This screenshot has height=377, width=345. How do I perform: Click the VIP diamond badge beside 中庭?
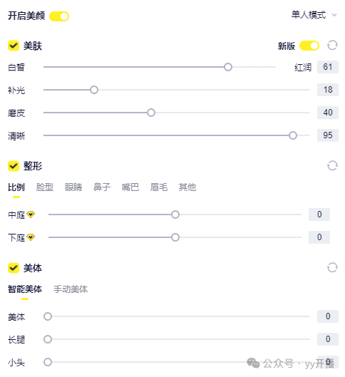pyautogui.click(x=31, y=215)
